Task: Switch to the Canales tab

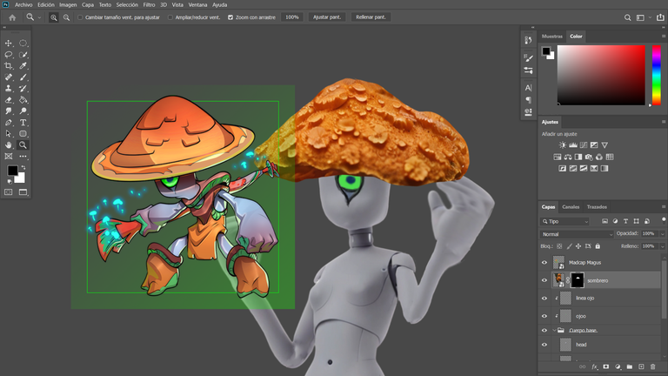Action: [x=571, y=207]
